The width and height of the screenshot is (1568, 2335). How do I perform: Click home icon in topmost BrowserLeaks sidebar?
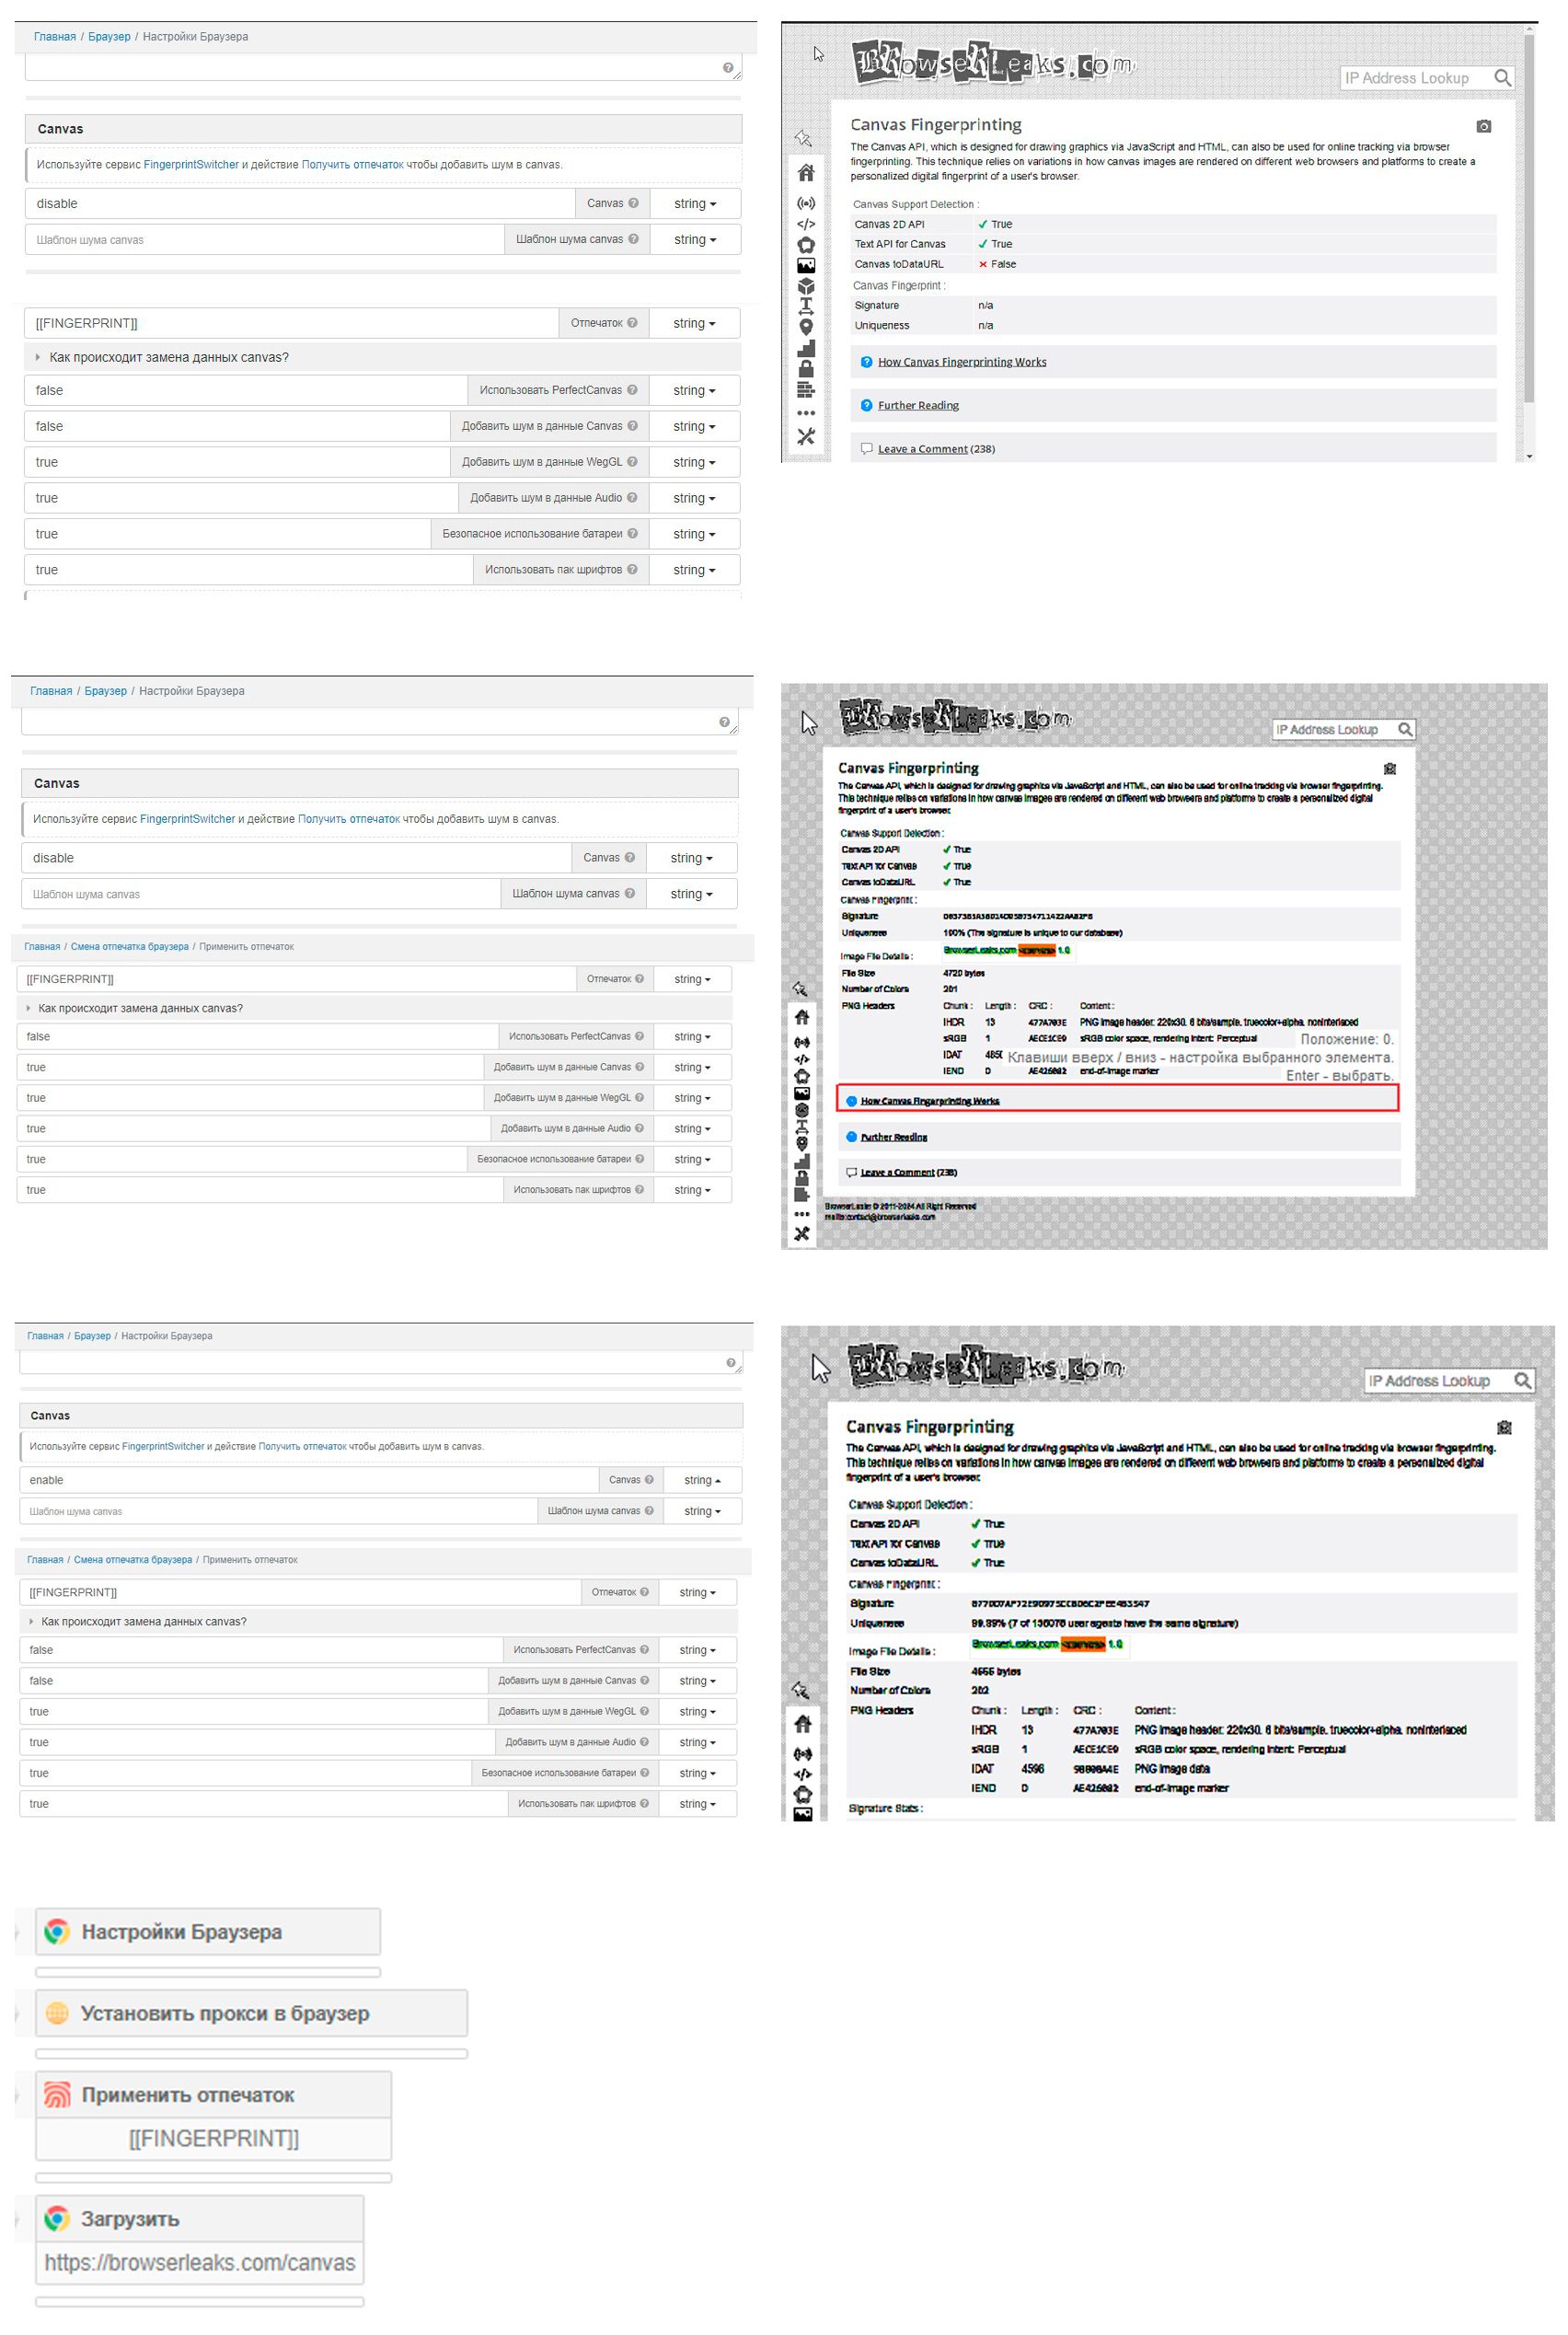[x=806, y=173]
